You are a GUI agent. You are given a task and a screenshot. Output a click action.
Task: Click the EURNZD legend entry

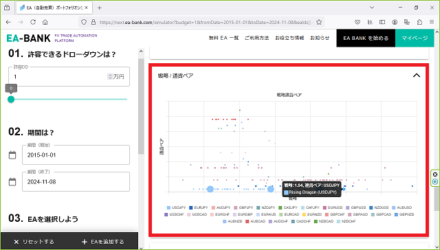[x=311, y=214]
